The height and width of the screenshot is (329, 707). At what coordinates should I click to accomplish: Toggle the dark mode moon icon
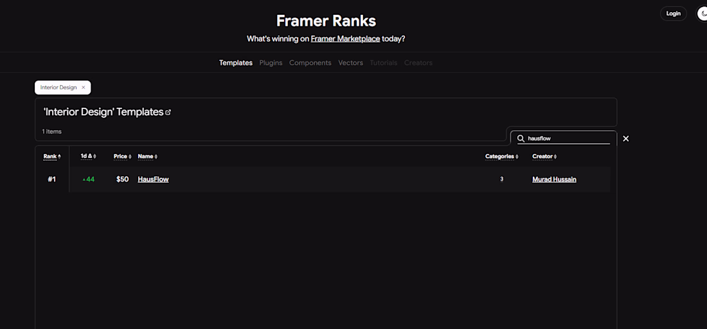point(702,13)
